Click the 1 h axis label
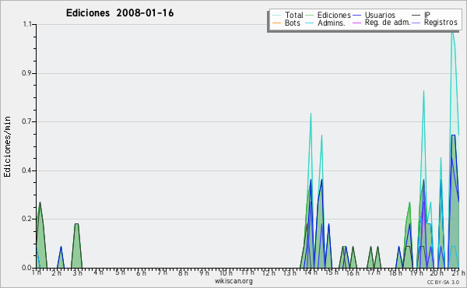 [x=37, y=272]
